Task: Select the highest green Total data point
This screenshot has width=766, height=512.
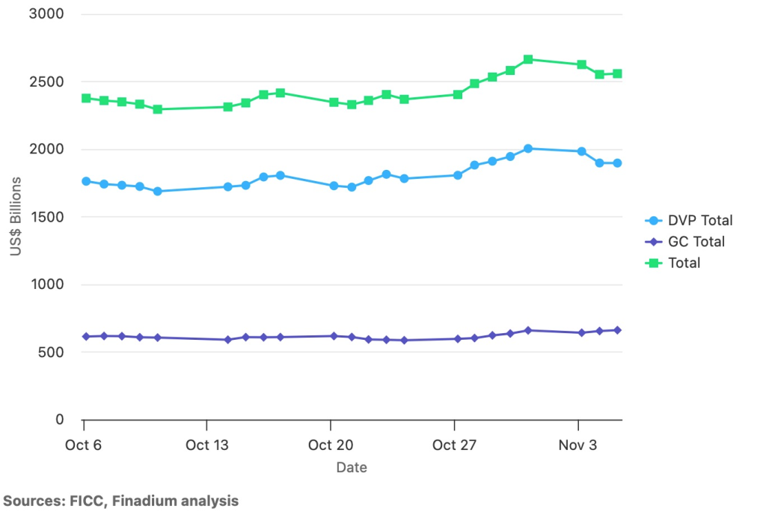Action: click(x=528, y=59)
